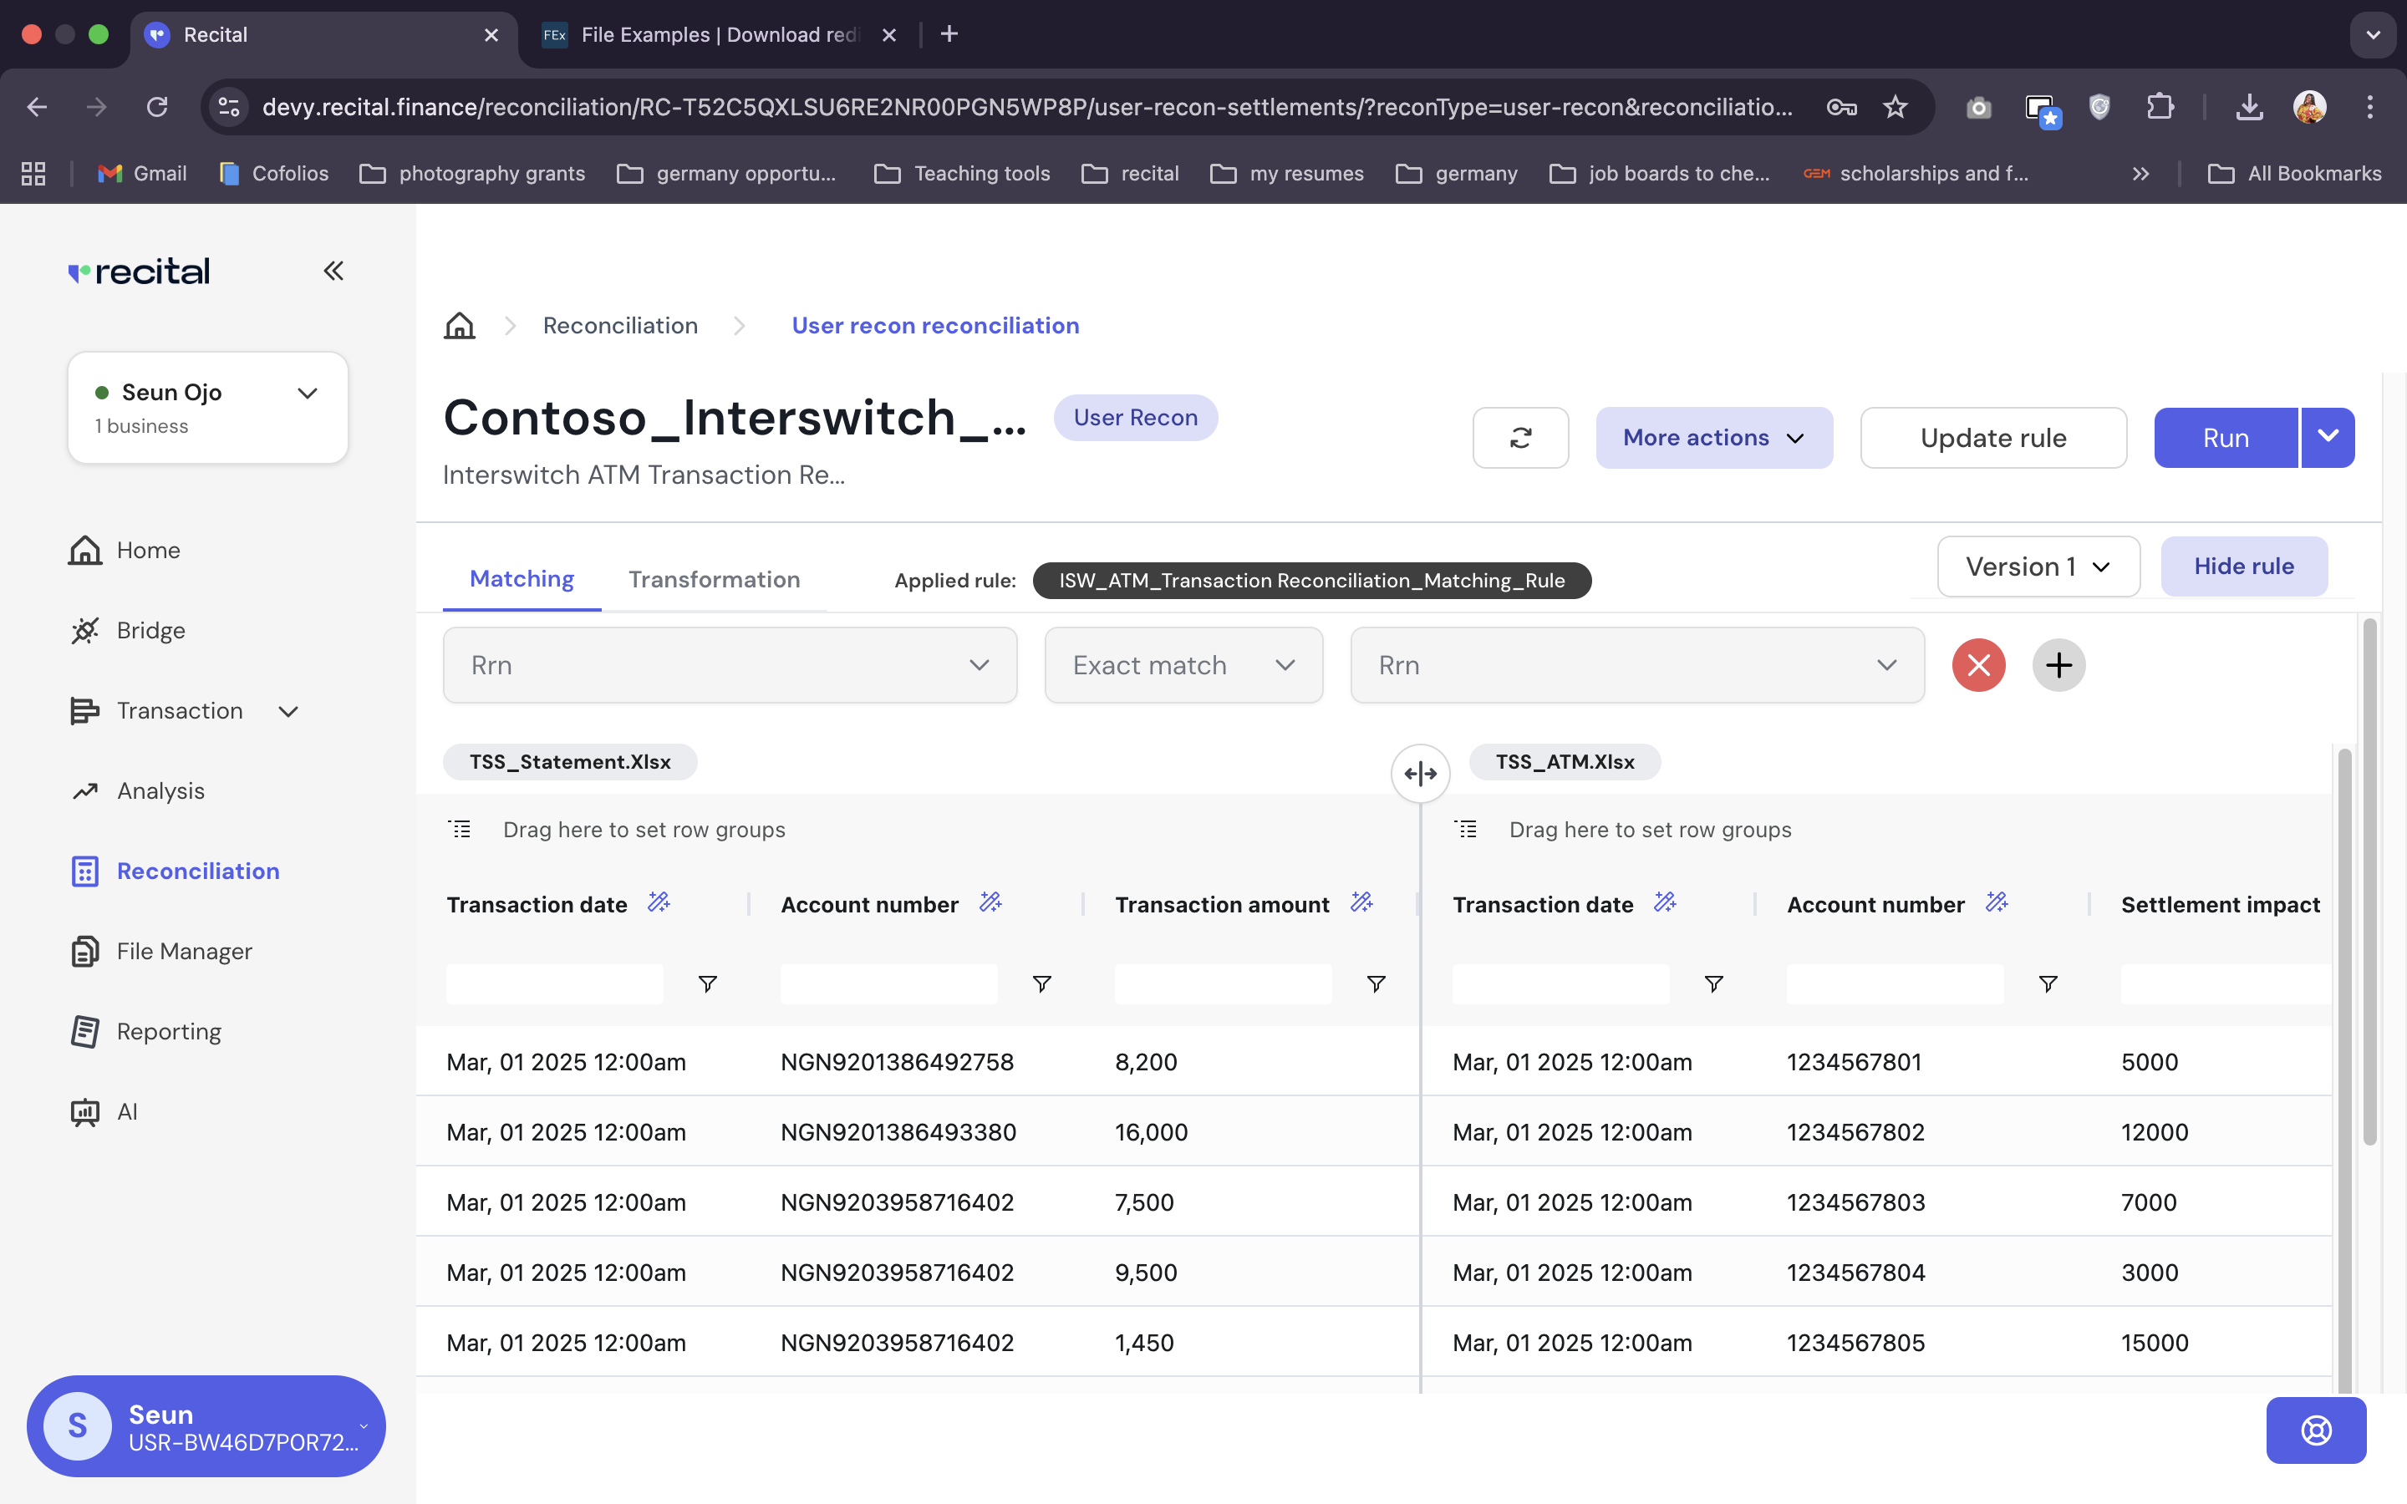Open the Reconciliation section in sidebar
Image resolution: width=2407 pixels, height=1504 pixels.
point(198,871)
